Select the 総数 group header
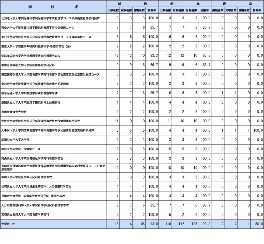The width and height of the screenshot is (264, 244). [x=132, y=4]
